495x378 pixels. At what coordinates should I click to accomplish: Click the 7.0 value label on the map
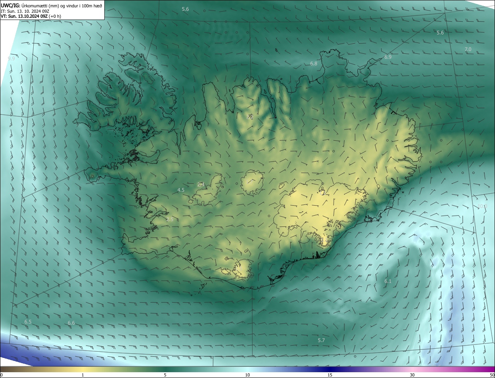coord(468,49)
